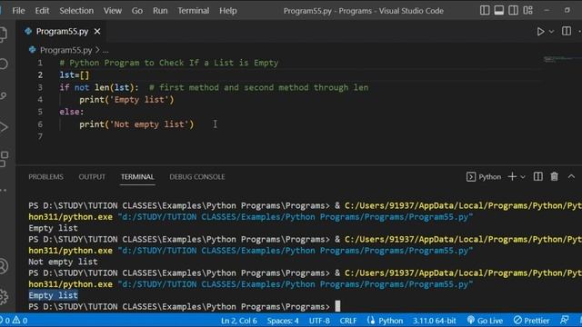Open the Run menu

(x=160, y=11)
